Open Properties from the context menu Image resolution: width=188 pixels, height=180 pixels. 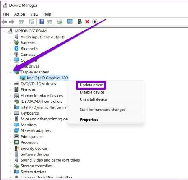[x=89, y=120]
